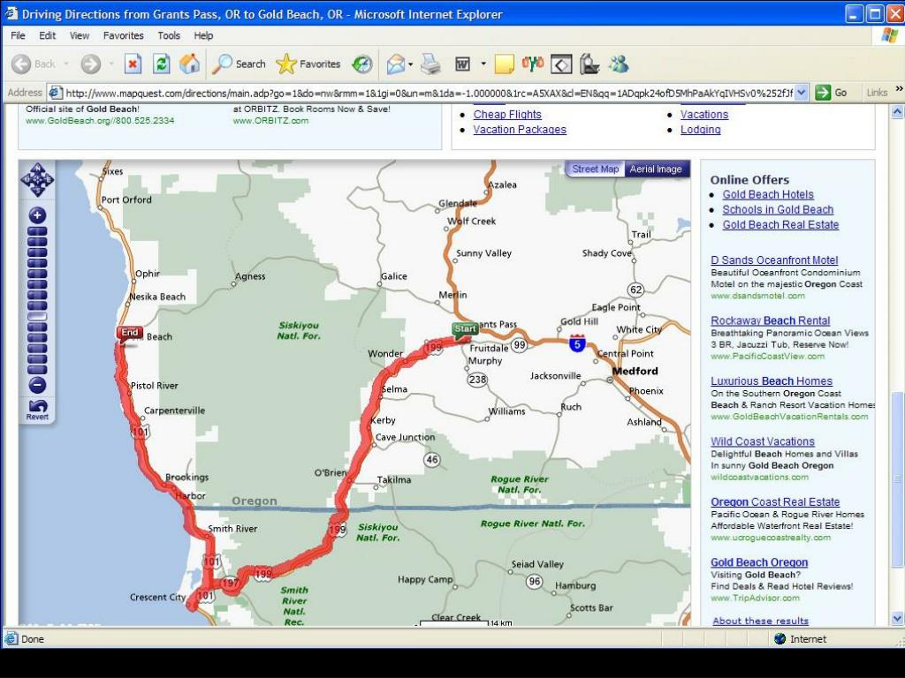This screenshot has width=905, height=678.
Task: Open the Favorites menu
Action: (123, 35)
